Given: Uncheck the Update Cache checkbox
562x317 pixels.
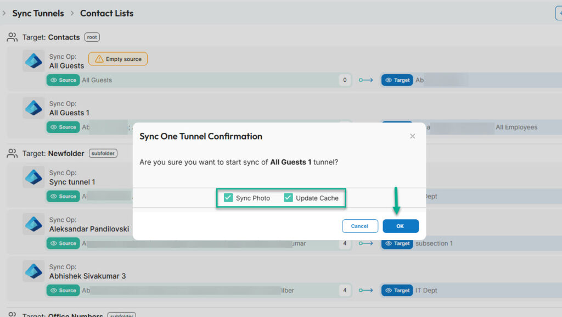Looking at the screenshot, I should pyautogui.click(x=288, y=197).
